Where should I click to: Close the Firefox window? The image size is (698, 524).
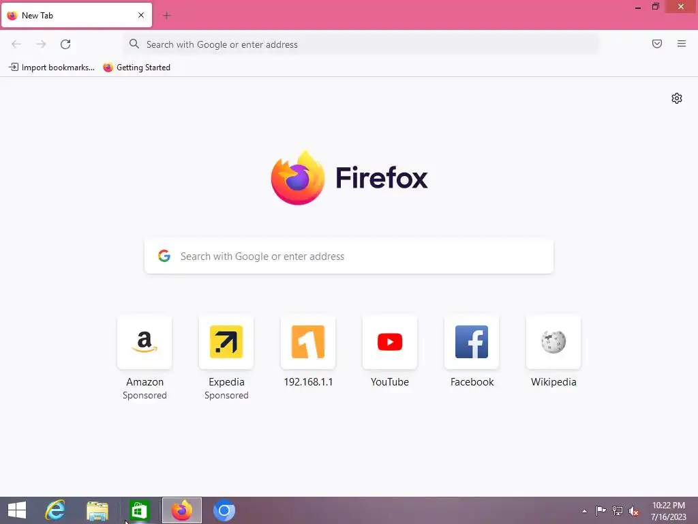pos(681,7)
